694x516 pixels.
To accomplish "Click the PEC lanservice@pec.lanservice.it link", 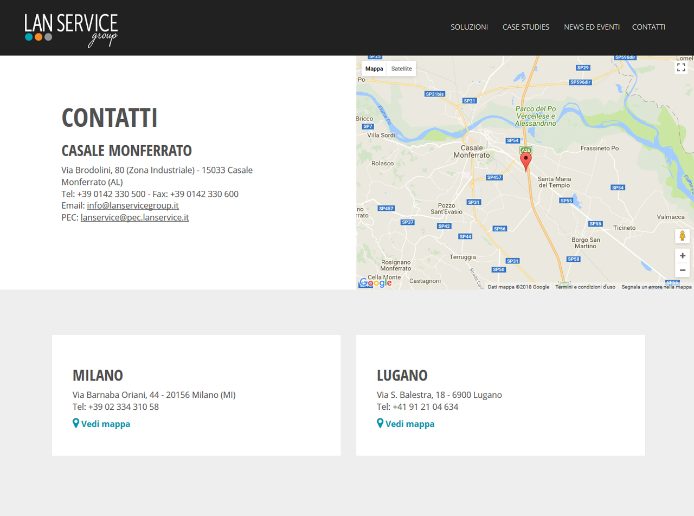I will pyautogui.click(x=134, y=217).
